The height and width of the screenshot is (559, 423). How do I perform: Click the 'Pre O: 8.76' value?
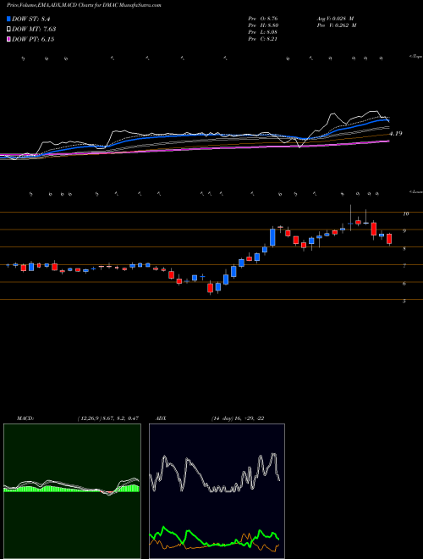tap(263, 19)
